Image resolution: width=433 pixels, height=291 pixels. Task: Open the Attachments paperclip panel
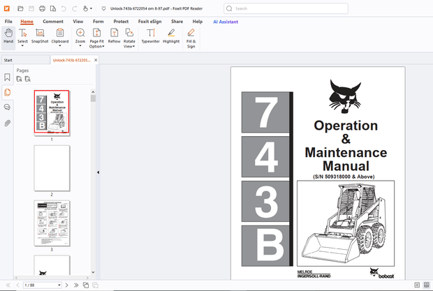click(7, 123)
